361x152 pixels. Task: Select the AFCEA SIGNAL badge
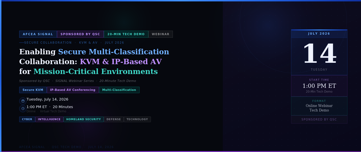click(38, 34)
